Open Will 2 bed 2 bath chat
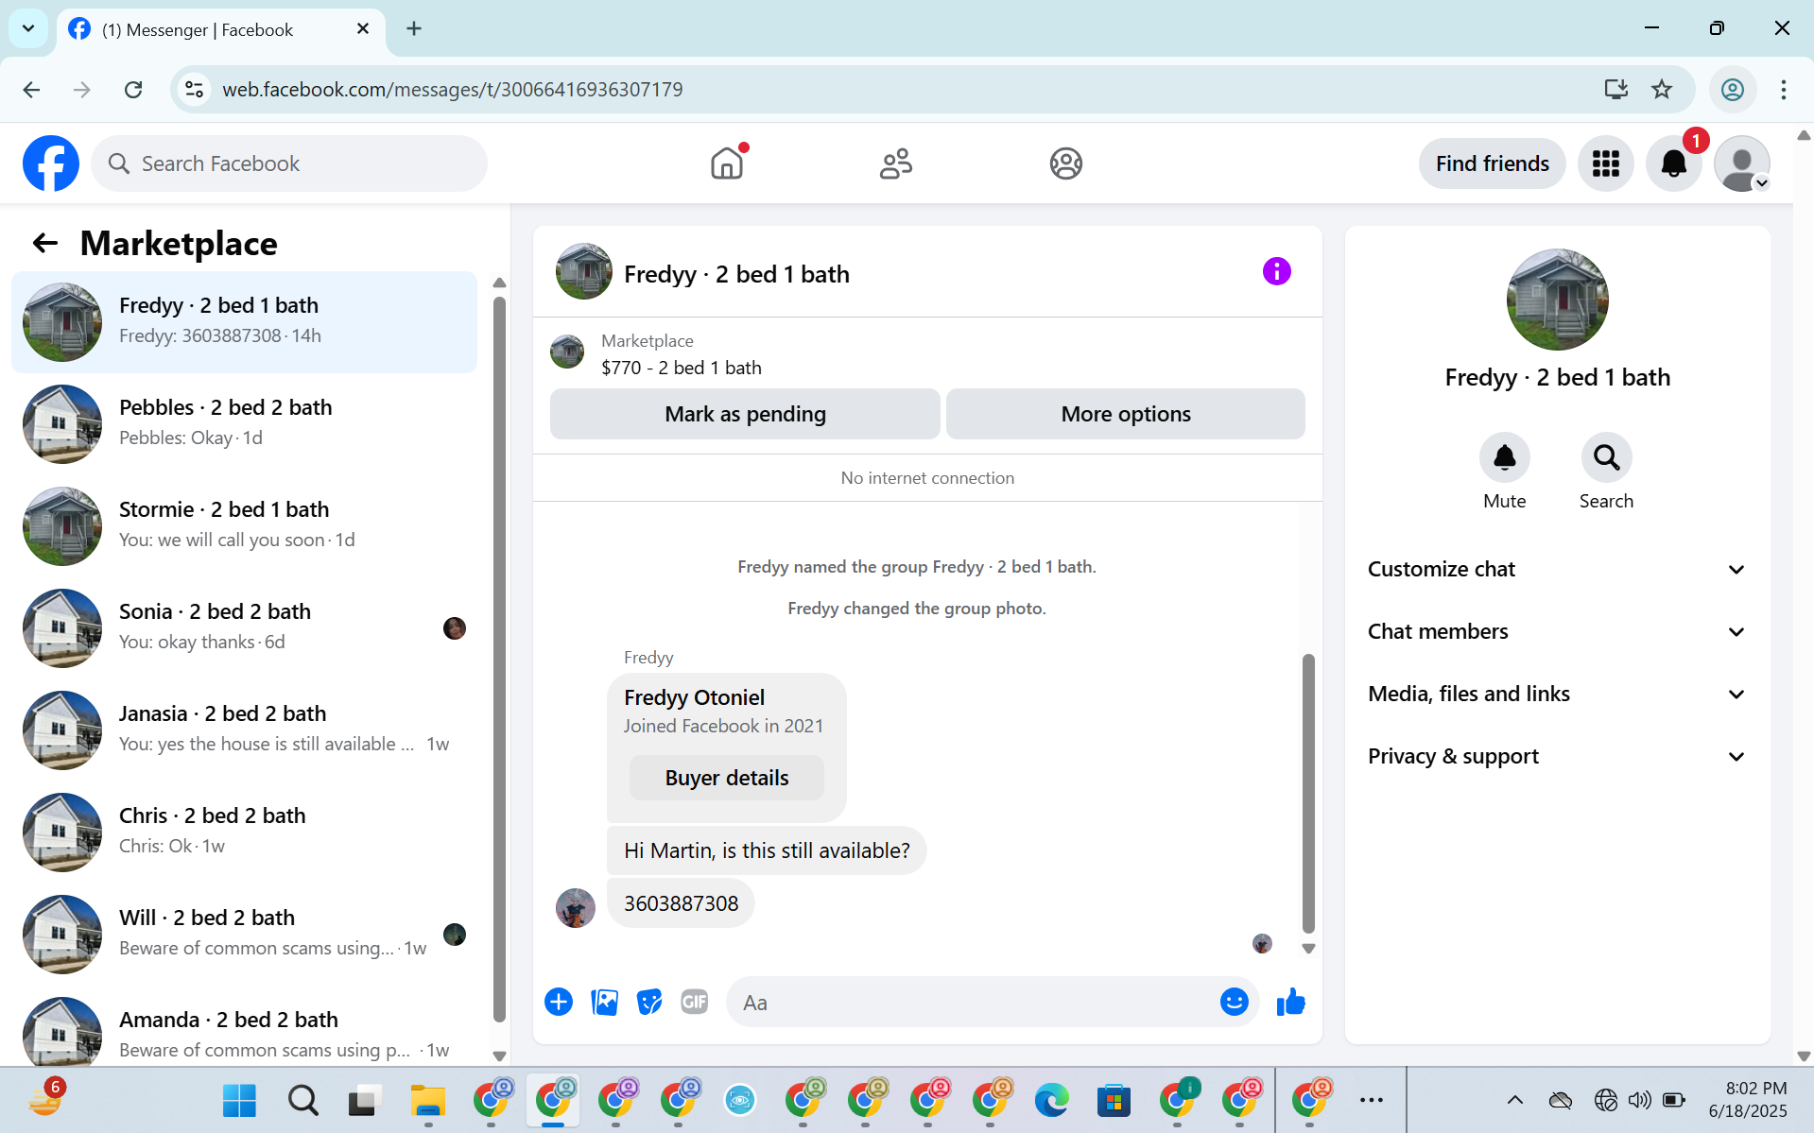The width and height of the screenshot is (1814, 1133). (x=244, y=935)
